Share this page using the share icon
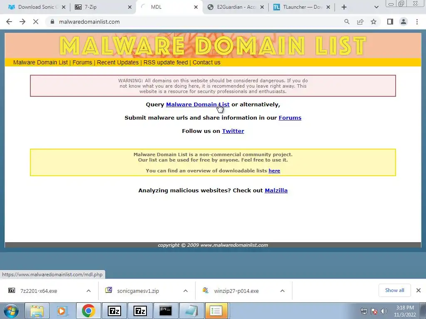The image size is (426, 319). point(360,22)
